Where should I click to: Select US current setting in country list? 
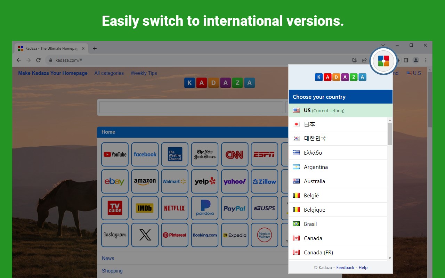pyautogui.click(x=340, y=111)
